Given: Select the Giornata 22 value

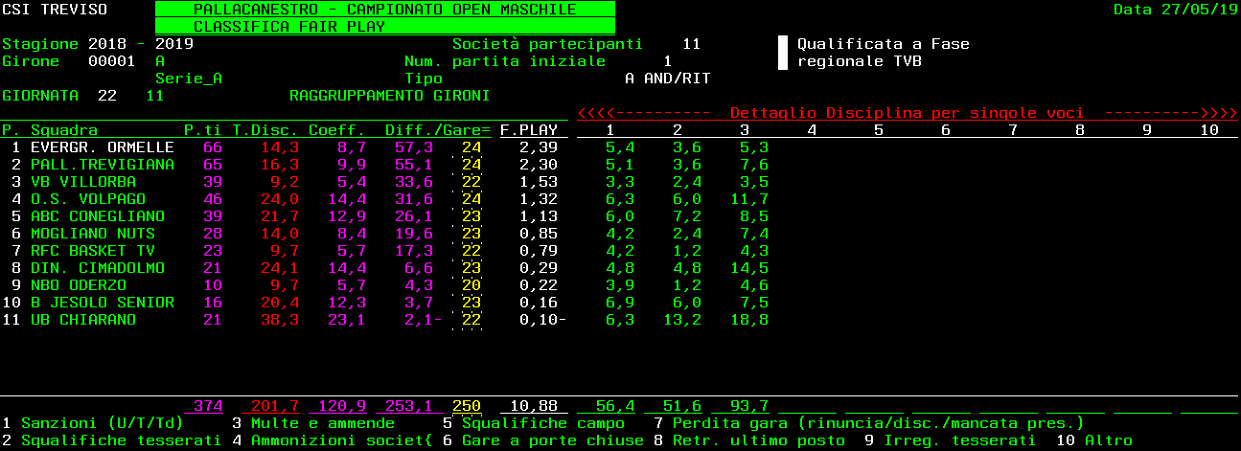Looking at the screenshot, I should tap(106, 96).
